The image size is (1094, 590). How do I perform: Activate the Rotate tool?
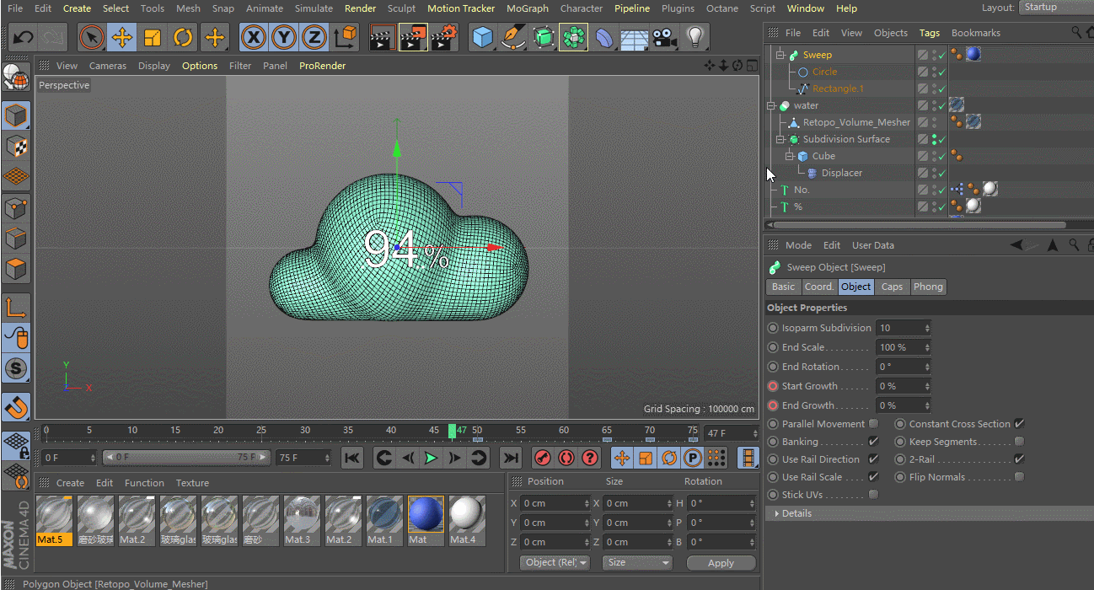[x=183, y=37]
